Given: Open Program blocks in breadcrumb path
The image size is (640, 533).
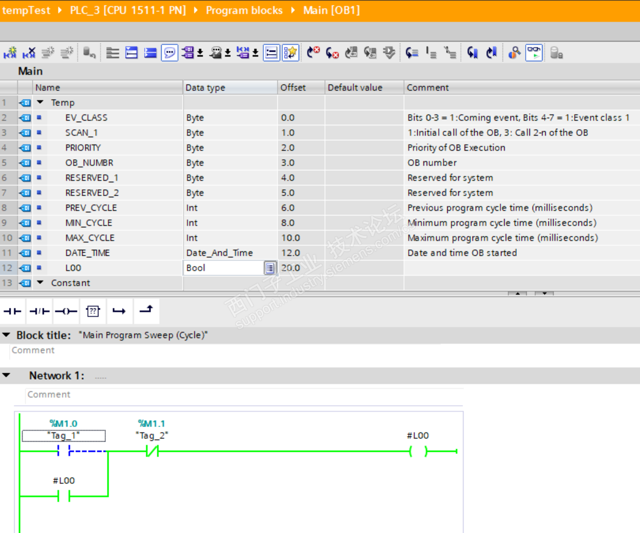Looking at the screenshot, I should [x=244, y=11].
